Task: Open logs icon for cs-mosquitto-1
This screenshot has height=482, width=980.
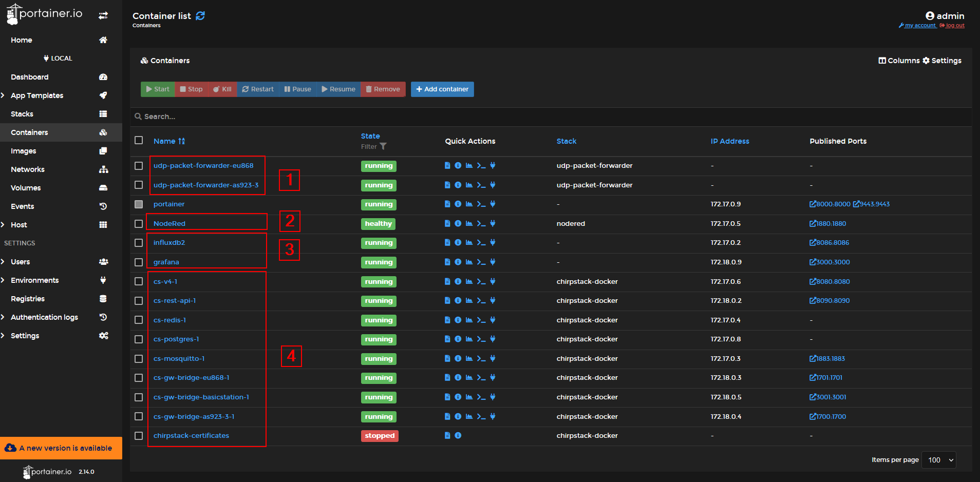Action: tap(447, 358)
